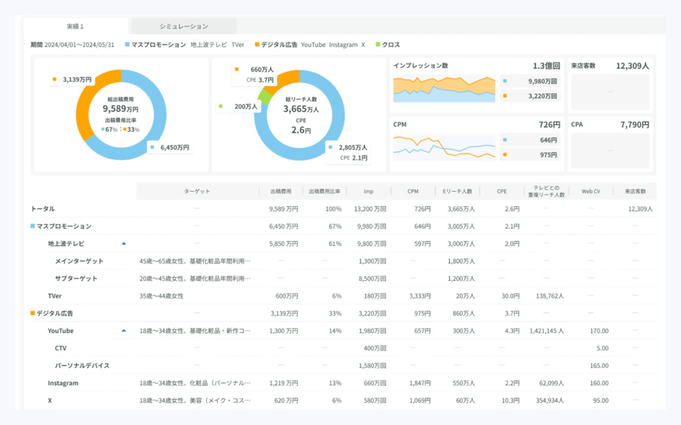Image resolution: width=681 pixels, height=425 pixels.
Task: Click the blue square in マスプロモーション table row
Action: (33, 227)
